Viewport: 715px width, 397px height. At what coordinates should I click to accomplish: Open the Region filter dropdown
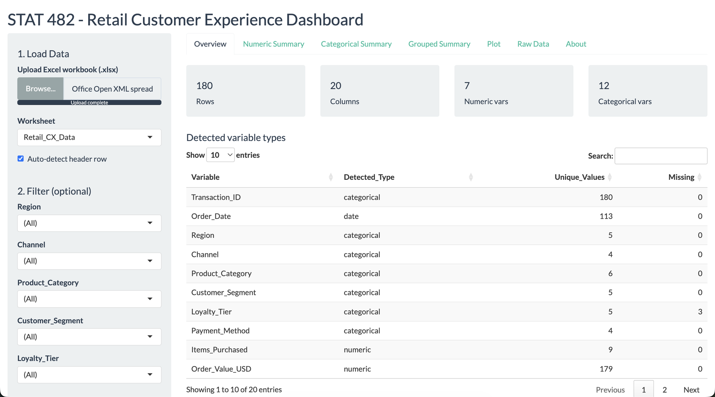point(89,223)
